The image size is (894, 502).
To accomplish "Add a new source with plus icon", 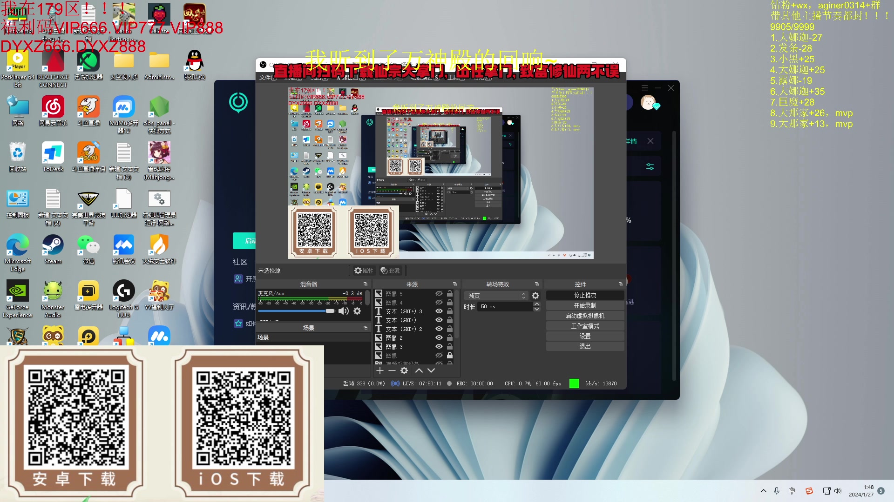I will 380,370.
